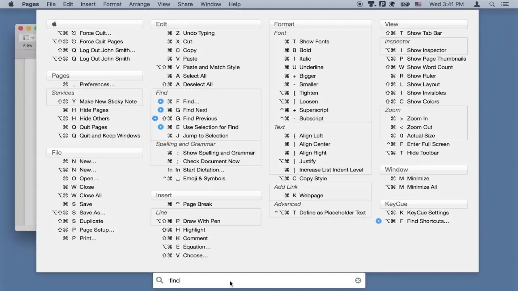The image size is (518, 291).
Task: Open the Arrange menu
Action: [x=139, y=4]
